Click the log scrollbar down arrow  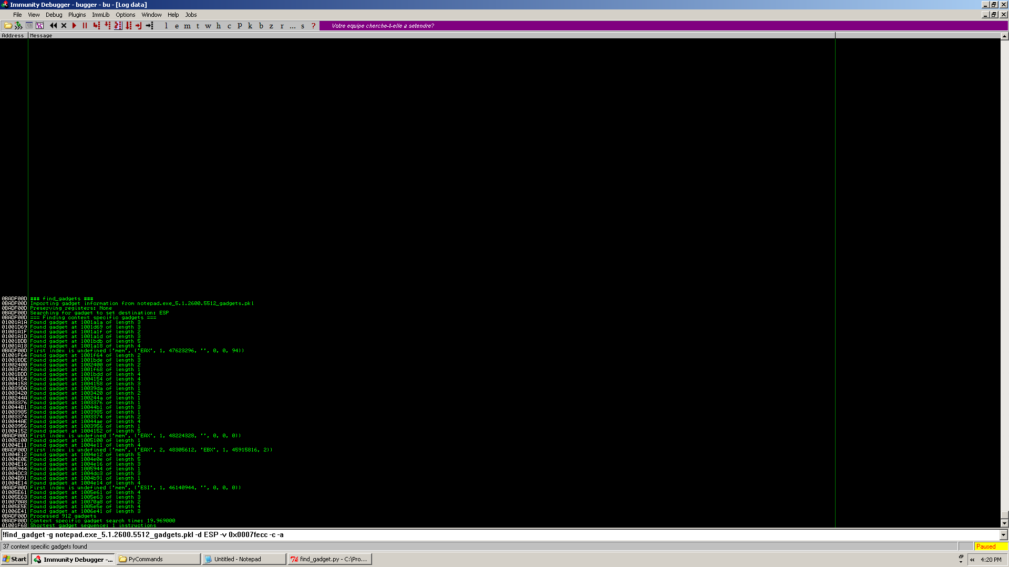click(x=1004, y=523)
